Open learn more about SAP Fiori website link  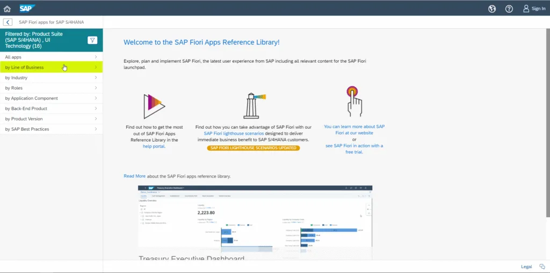pyautogui.click(x=354, y=130)
